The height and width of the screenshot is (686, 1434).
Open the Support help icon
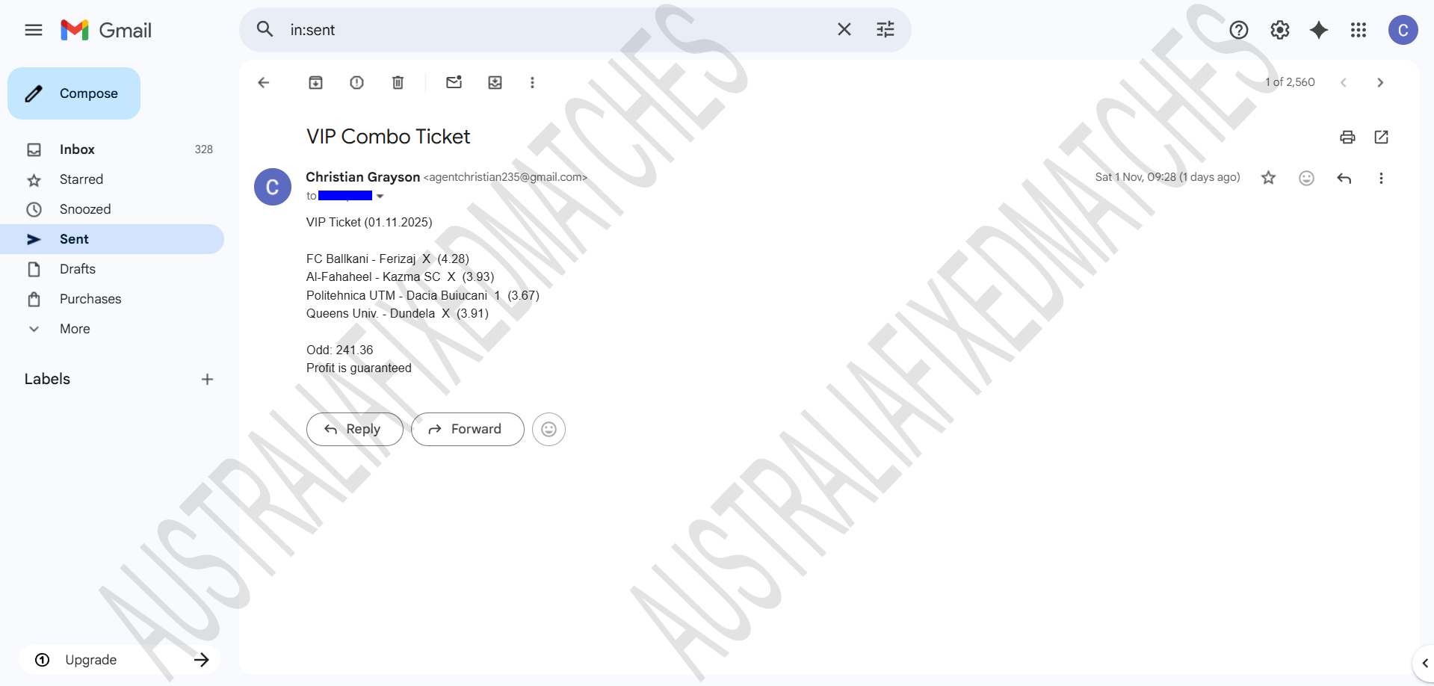tap(1239, 30)
